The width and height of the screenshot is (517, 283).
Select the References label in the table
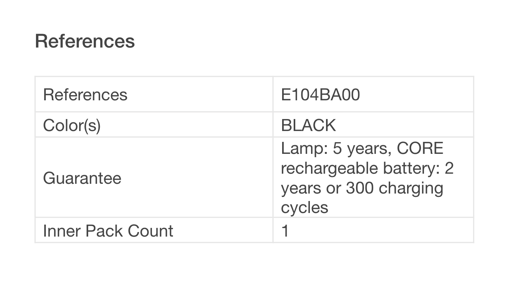click(x=85, y=95)
